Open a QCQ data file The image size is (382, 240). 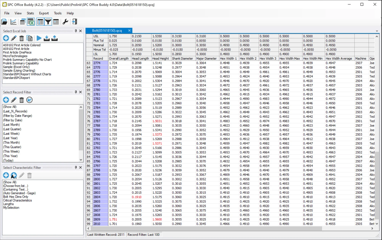(4, 21)
